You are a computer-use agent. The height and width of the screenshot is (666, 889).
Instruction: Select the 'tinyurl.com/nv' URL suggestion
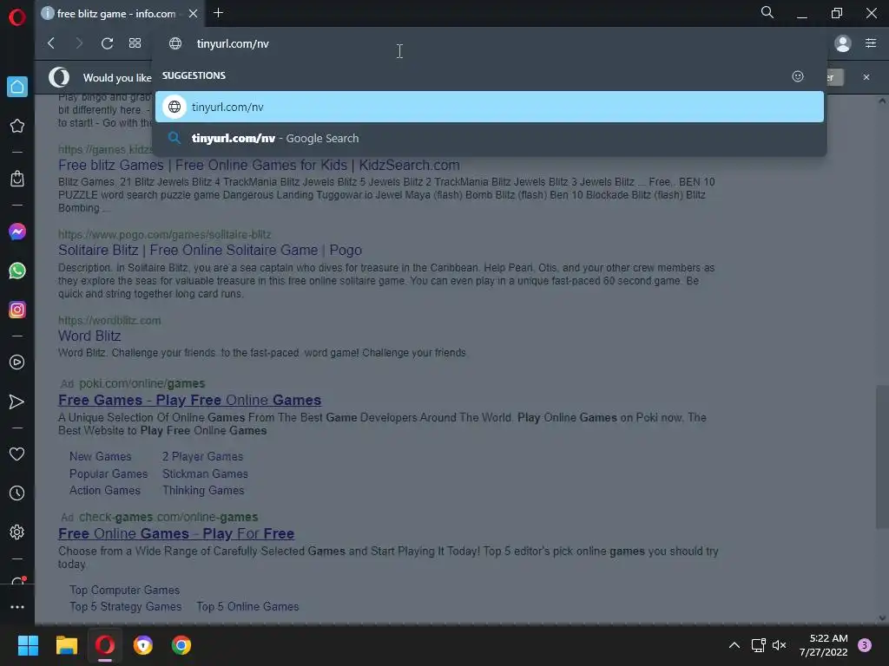490,107
